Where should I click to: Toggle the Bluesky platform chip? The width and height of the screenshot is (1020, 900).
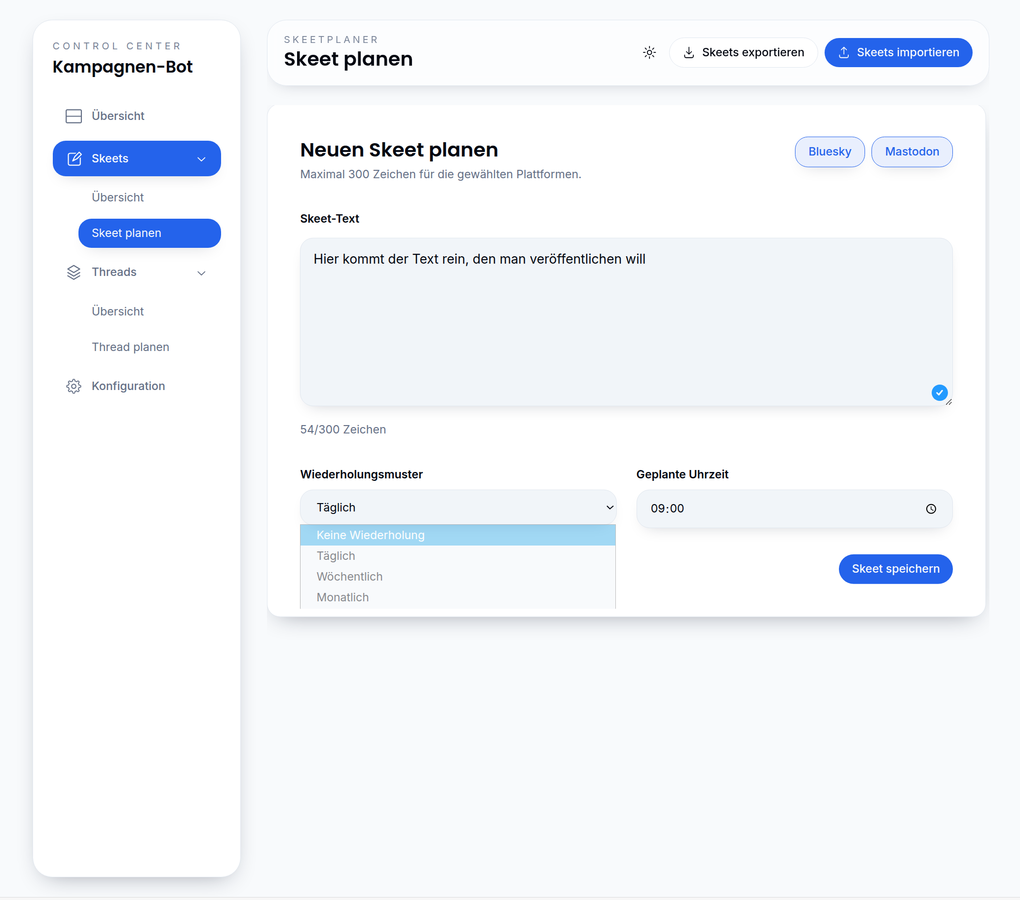click(x=830, y=152)
